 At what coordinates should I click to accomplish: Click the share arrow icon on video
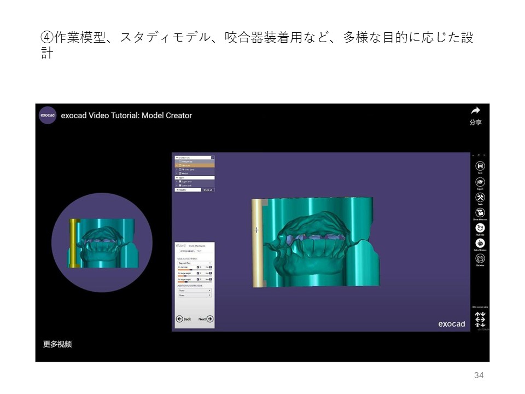click(x=475, y=111)
